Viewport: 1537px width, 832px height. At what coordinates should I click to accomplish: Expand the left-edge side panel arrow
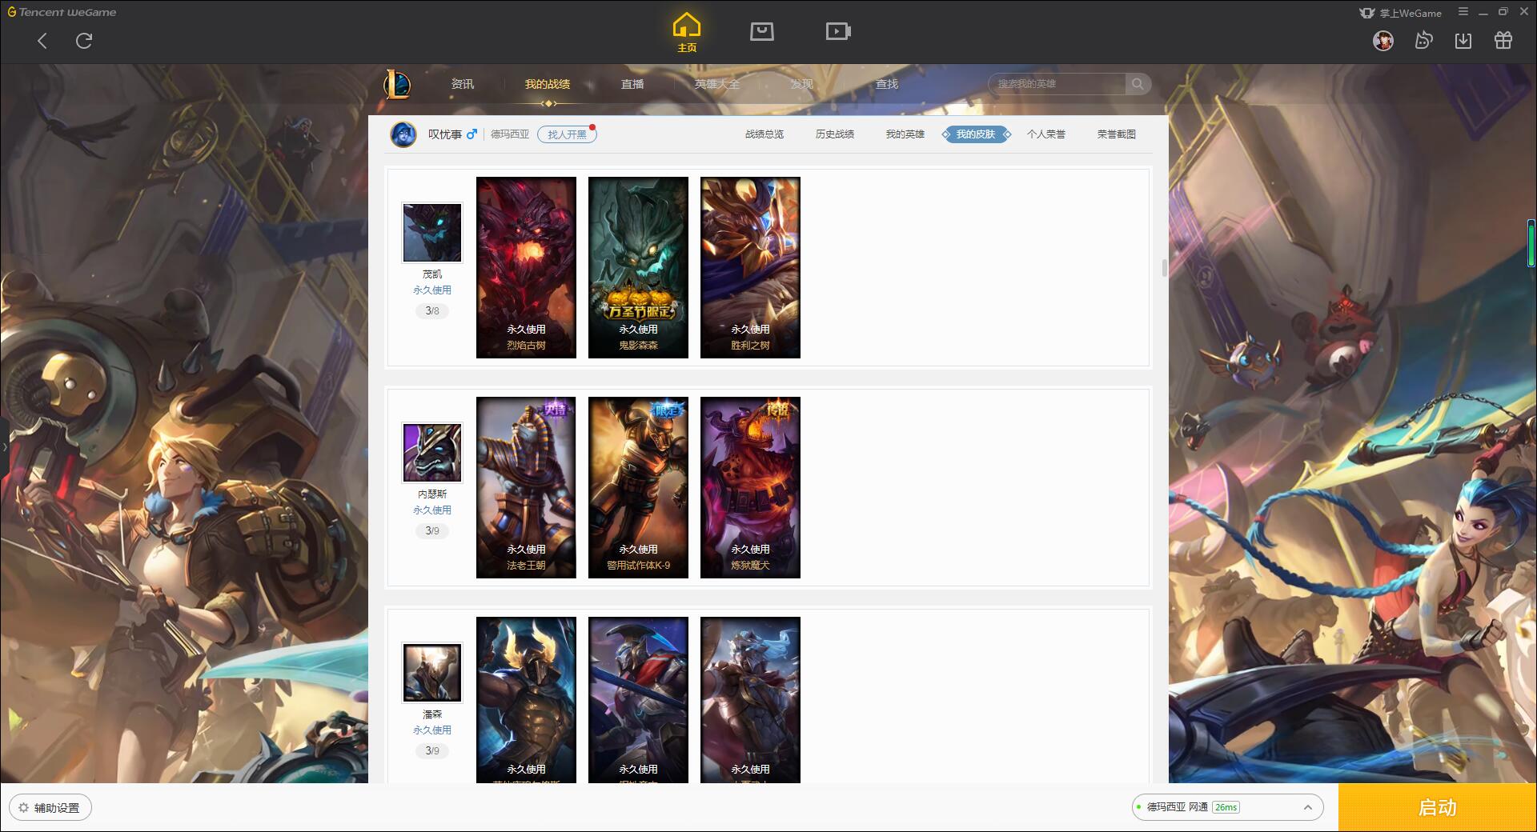[x=4, y=446]
